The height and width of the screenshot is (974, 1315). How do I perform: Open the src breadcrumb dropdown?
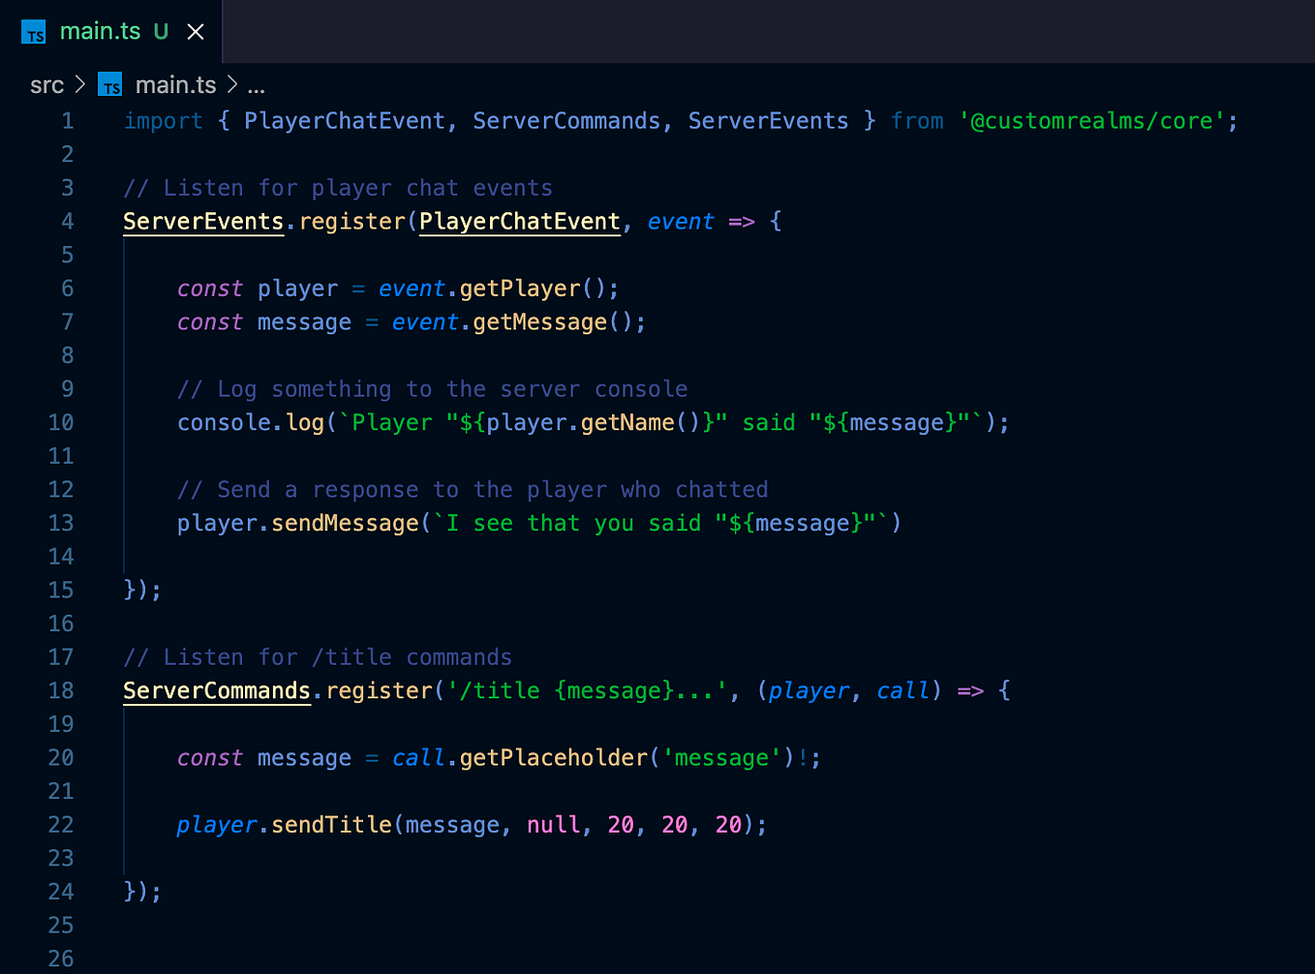pyautogui.click(x=46, y=84)
